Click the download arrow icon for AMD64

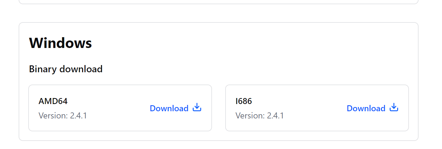[197, 107]
